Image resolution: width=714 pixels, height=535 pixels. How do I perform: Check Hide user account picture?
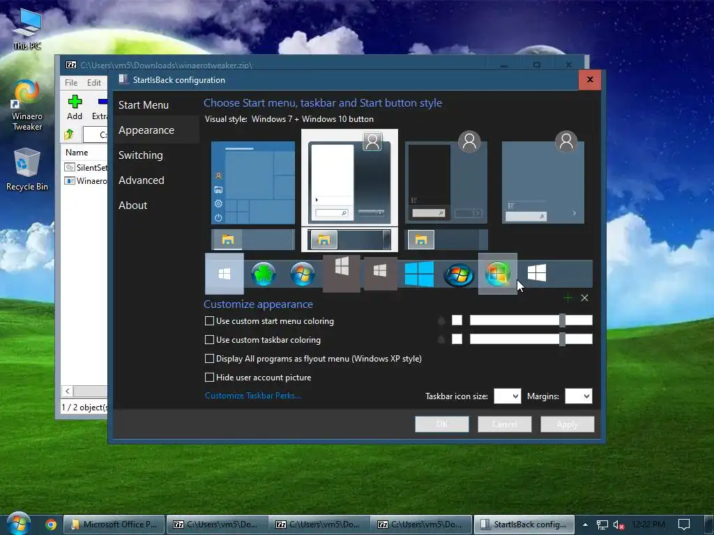coord(209,377)
